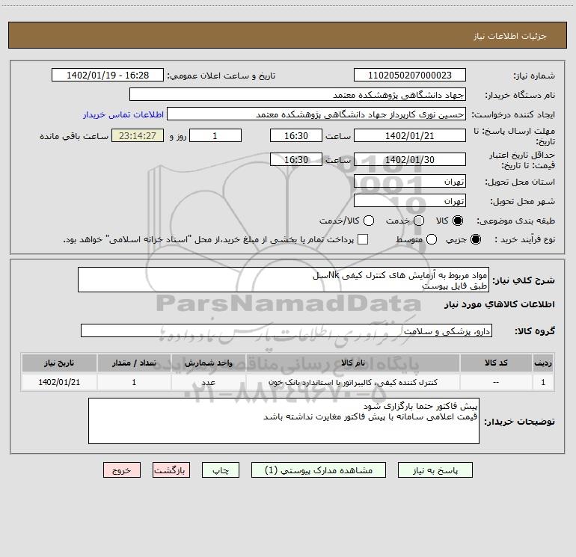Select the خدمت radio button

(419, 221)
